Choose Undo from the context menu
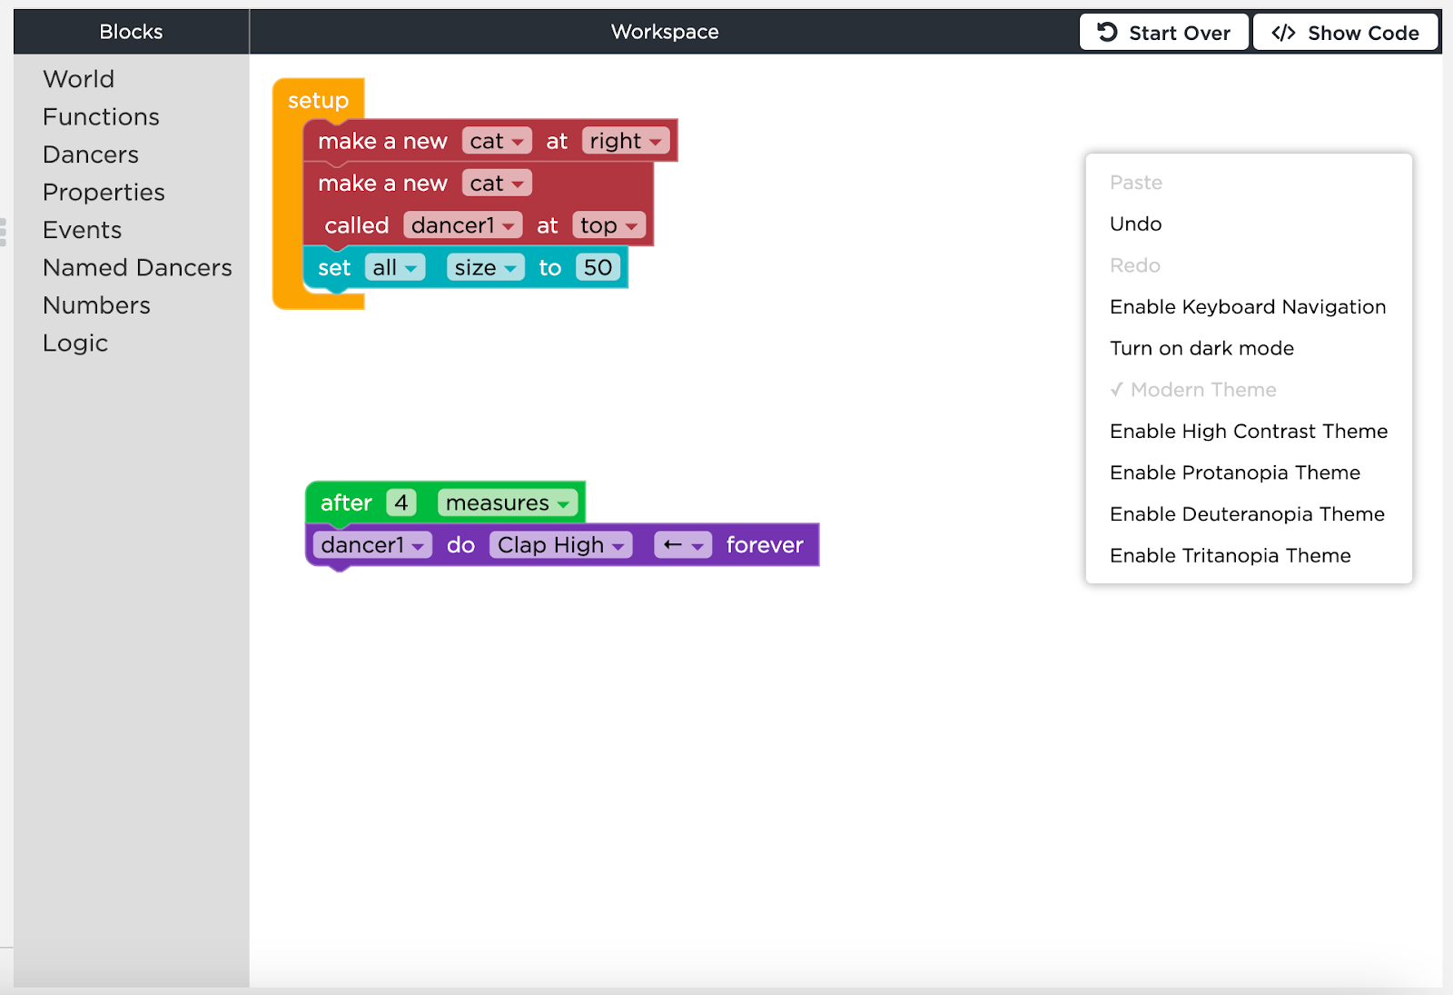The width and height of the screenshot is (1453, 995). click(1135, 224)
